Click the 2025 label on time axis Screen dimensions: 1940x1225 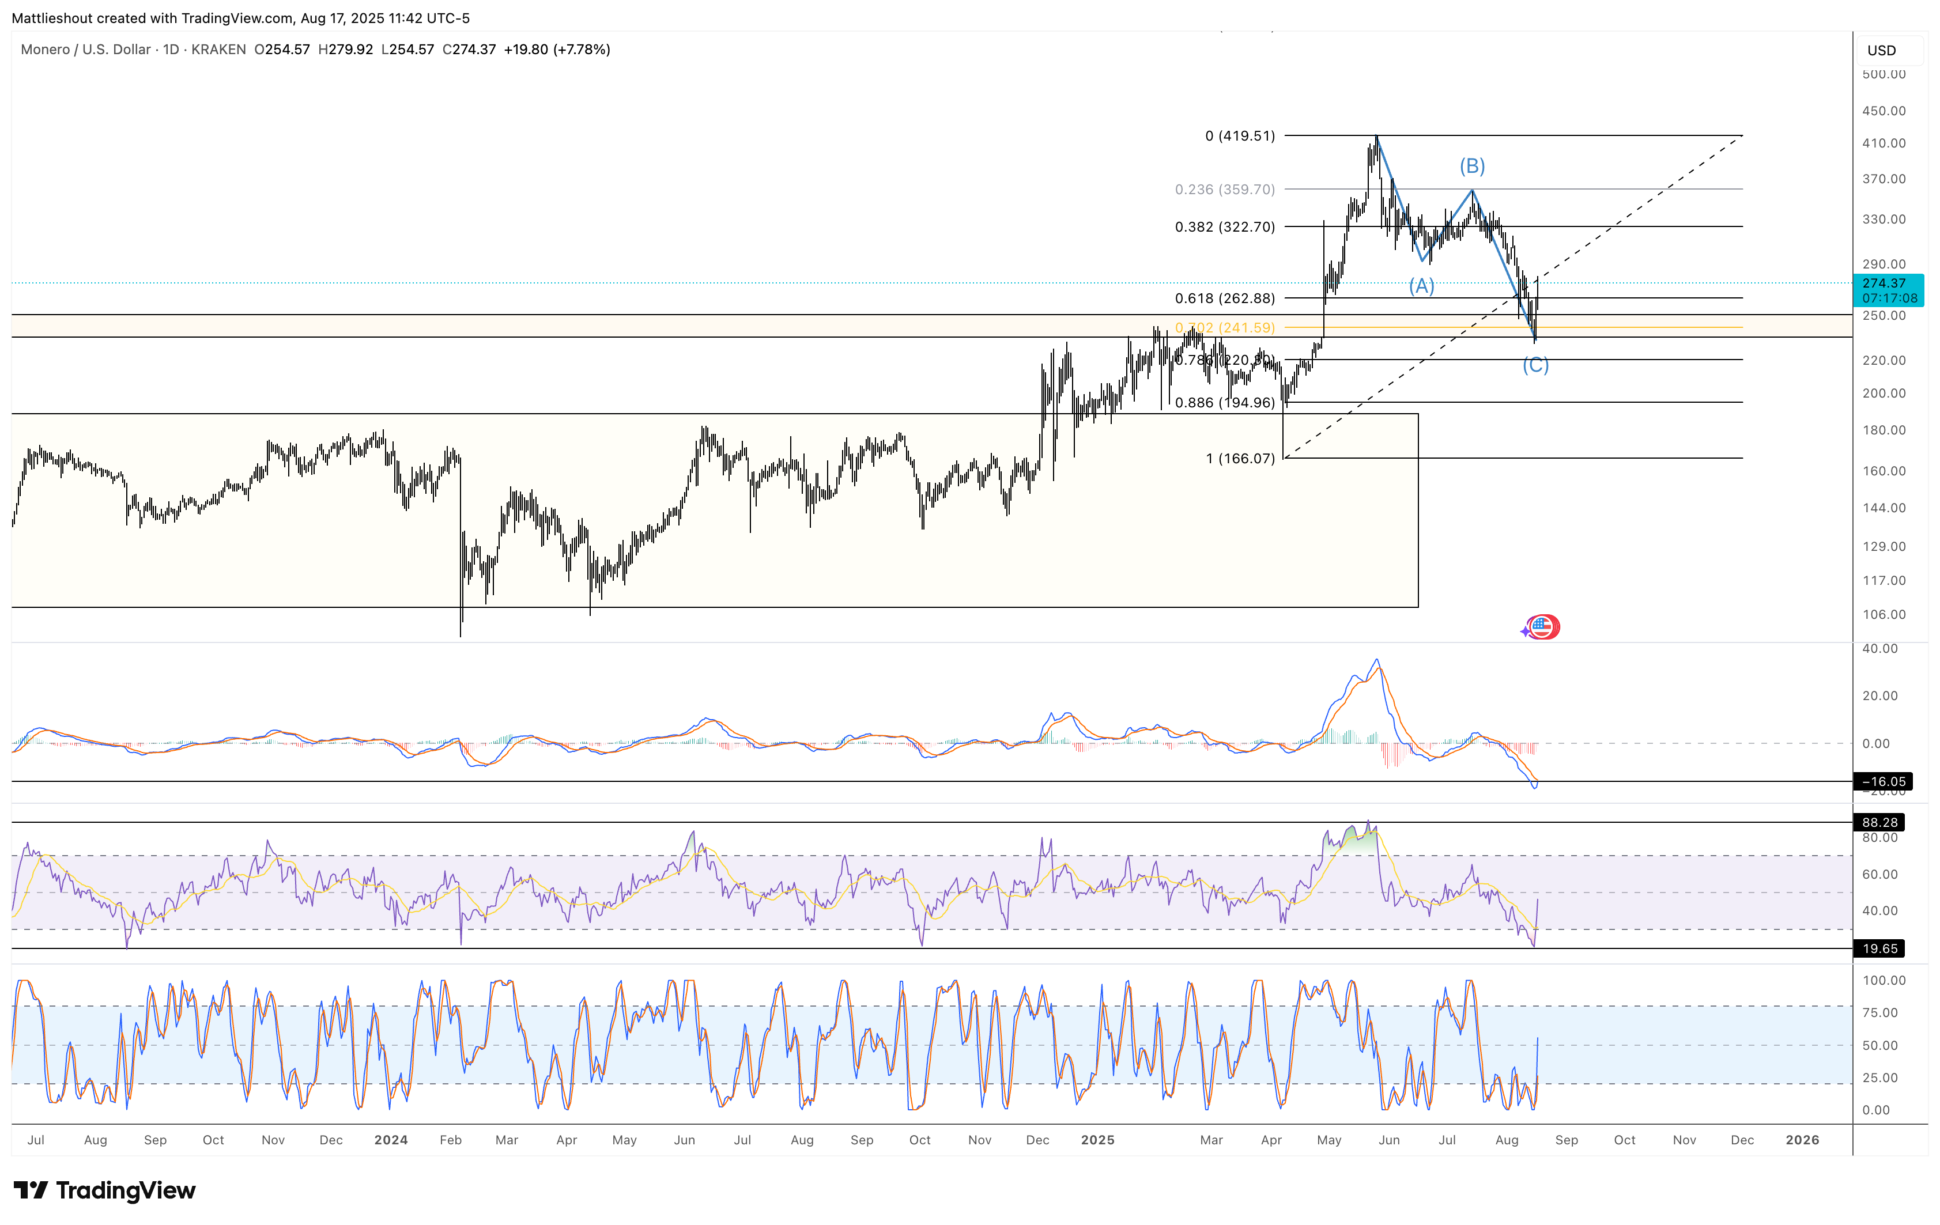pos(1097,1140)
